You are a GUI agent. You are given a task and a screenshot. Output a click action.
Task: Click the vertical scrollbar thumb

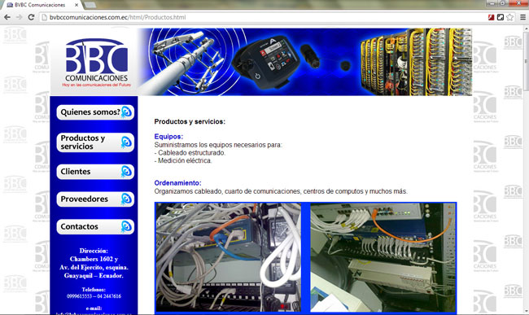pos(526,61)
